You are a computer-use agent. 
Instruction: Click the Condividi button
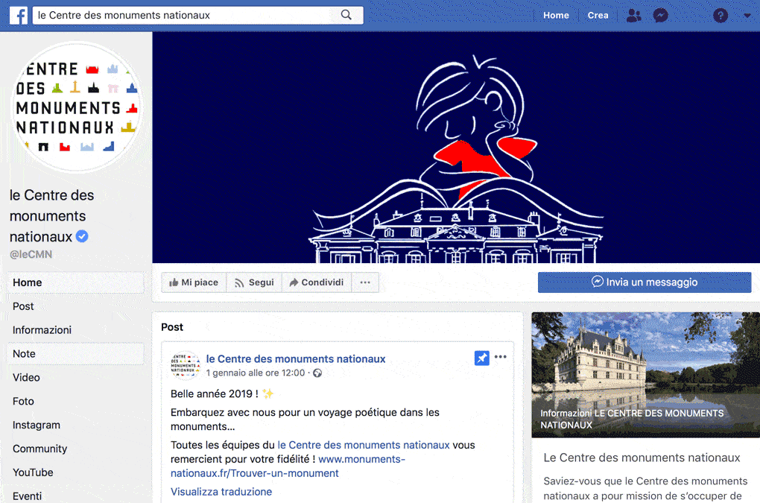317,282
